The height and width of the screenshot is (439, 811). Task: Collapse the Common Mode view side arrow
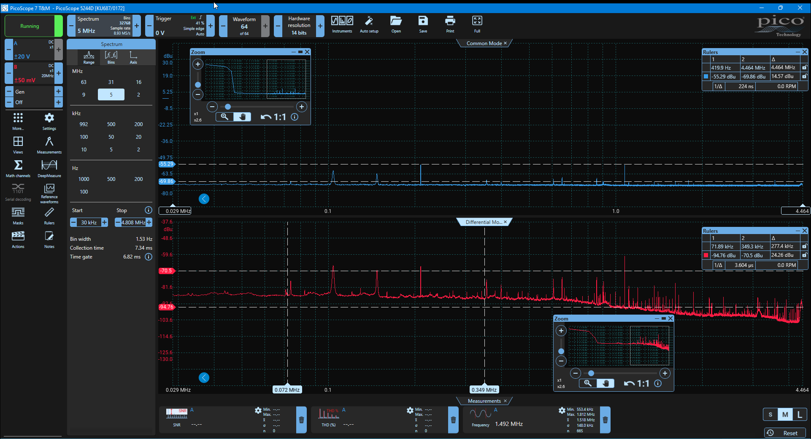tap(204, 199)
